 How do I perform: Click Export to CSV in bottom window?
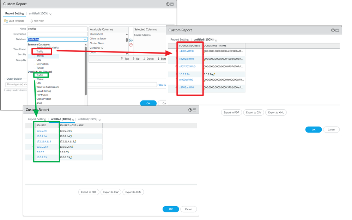pyautogui.click(x=111, y=192)
